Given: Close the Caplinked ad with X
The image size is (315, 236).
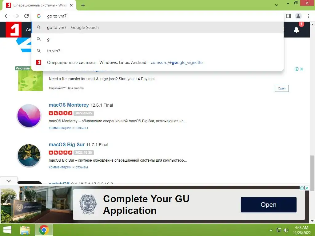Looking at the screenshot, I should click(x=301, y=69).
